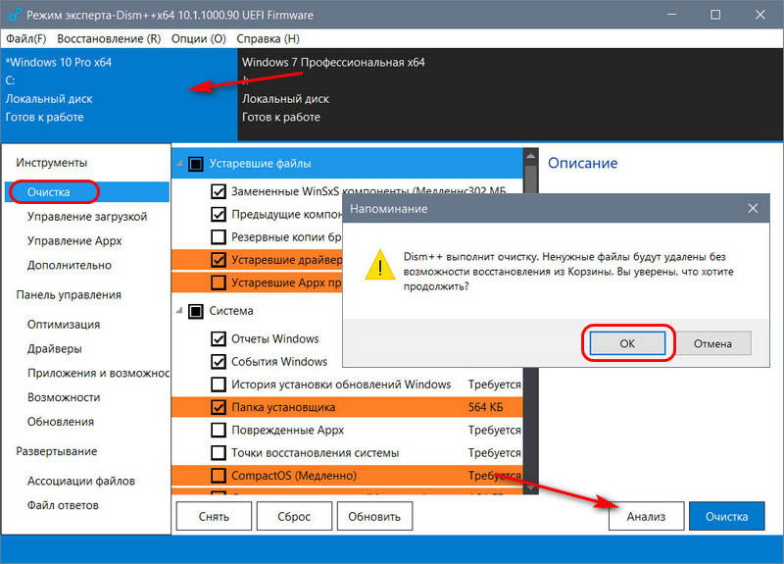Click the Снять button
784x564 pixels.
[214, 516]
